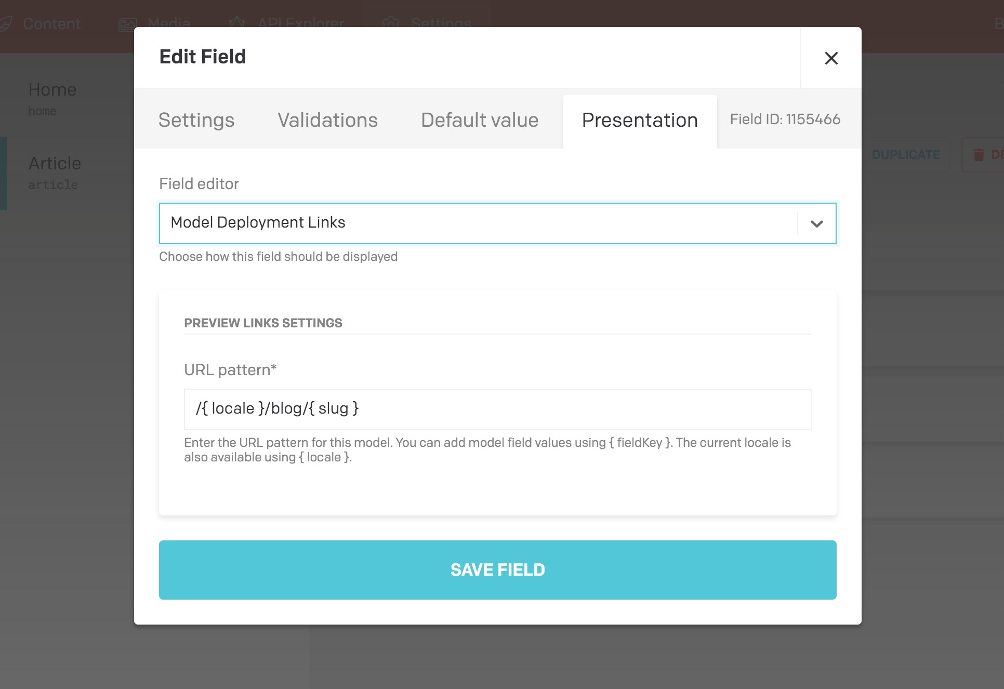Click the Content leaf icon
Screen dimensions: 1004x689
[5, 24]
